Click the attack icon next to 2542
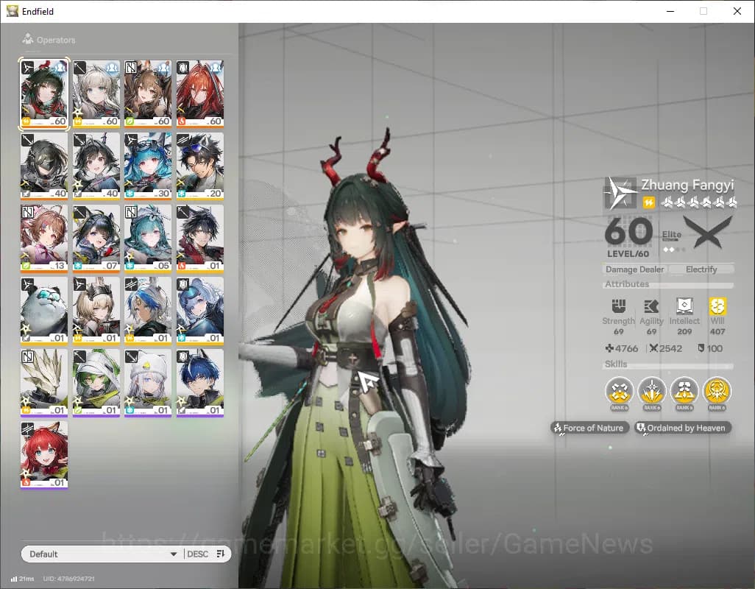The image size is (755, 589). click(x=653, y=348)
